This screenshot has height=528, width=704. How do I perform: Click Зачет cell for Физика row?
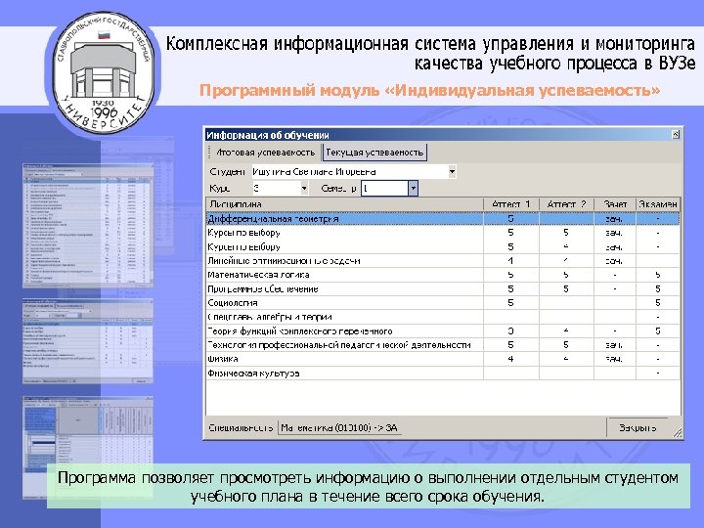tap(615, 359)
